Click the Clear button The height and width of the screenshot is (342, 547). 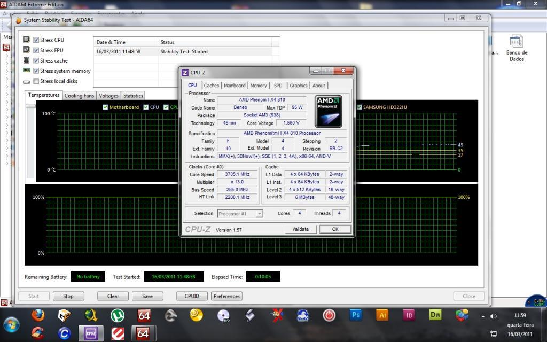click(x=113, y=296)
